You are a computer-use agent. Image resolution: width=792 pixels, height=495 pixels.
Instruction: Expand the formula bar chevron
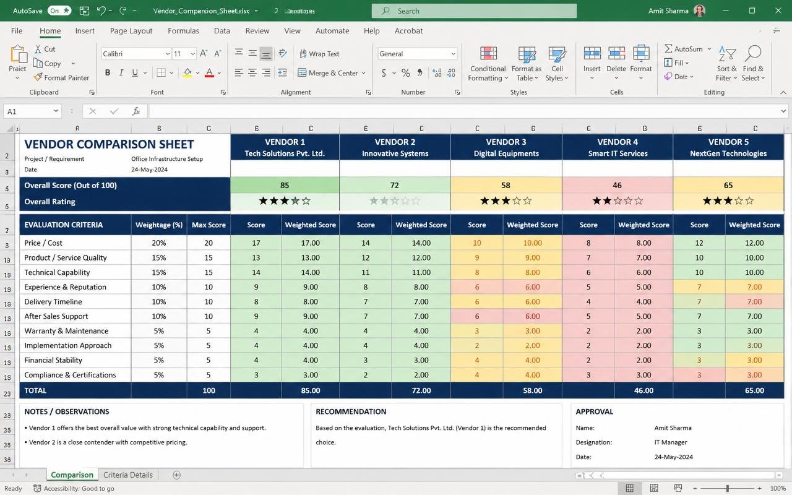[x=783, y=111]
